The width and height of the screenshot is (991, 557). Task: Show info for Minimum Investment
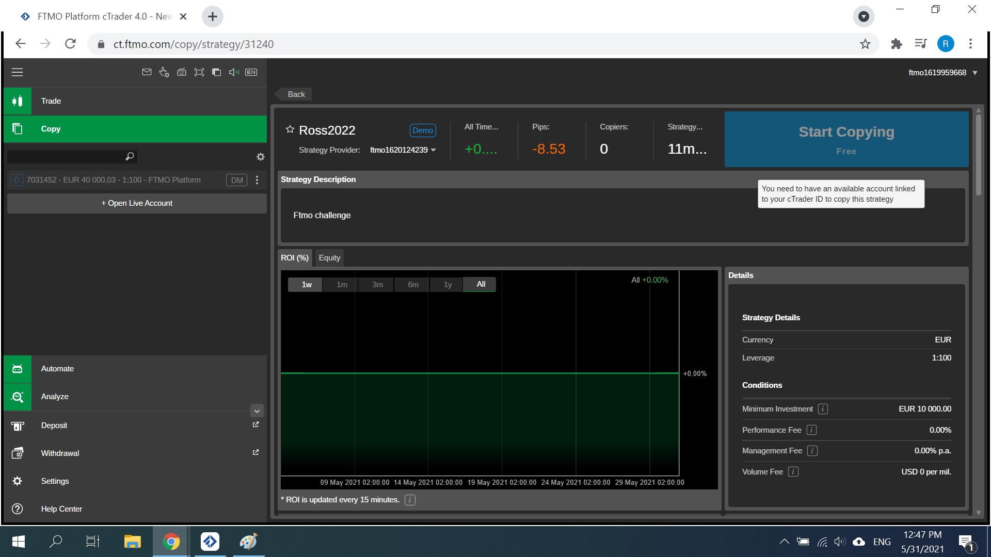pyautogui.click(x=823, y=409)
